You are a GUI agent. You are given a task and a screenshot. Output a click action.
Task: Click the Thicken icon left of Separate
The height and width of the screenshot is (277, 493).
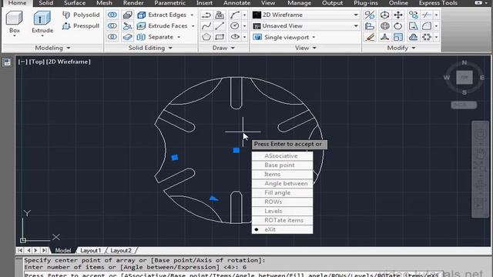point(127,37)
